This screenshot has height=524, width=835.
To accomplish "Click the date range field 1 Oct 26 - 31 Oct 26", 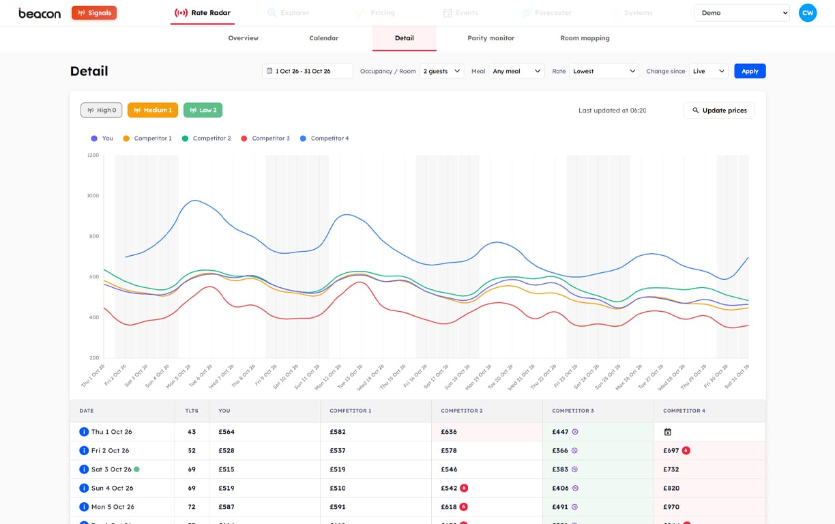I will [308, 71].
